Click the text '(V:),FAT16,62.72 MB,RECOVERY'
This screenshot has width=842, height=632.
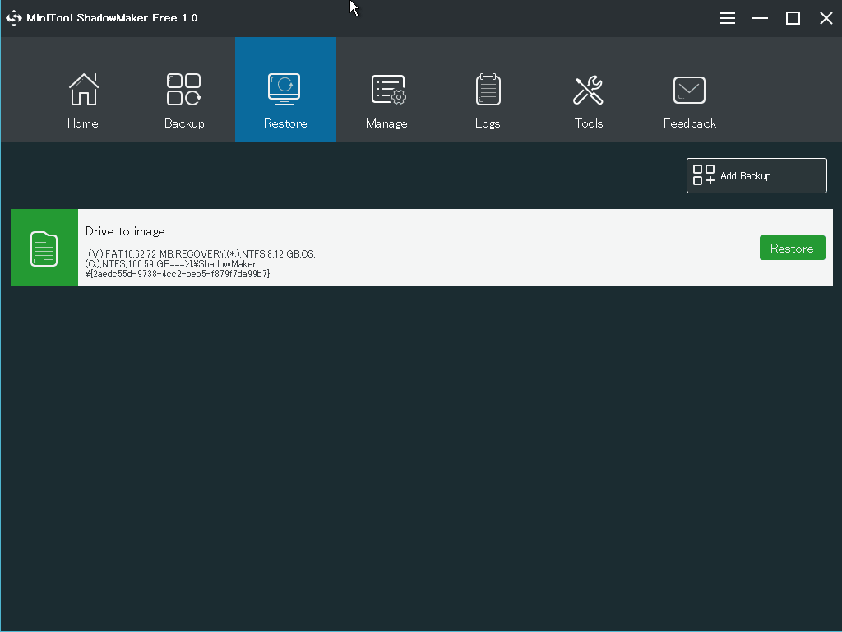pos(157,254)
